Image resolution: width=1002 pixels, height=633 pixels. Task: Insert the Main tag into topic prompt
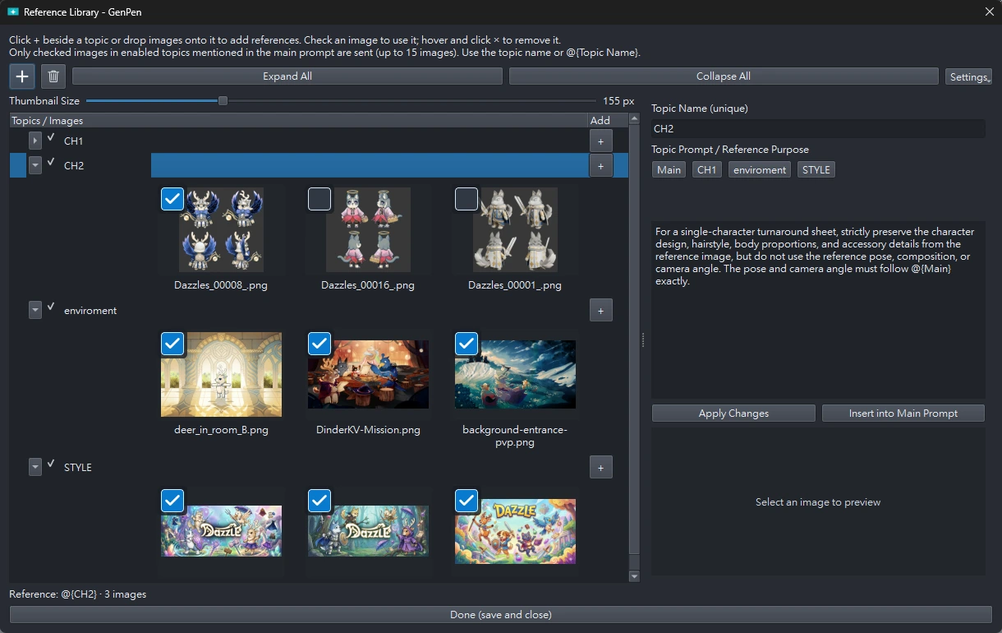click(x=669, y=169)
